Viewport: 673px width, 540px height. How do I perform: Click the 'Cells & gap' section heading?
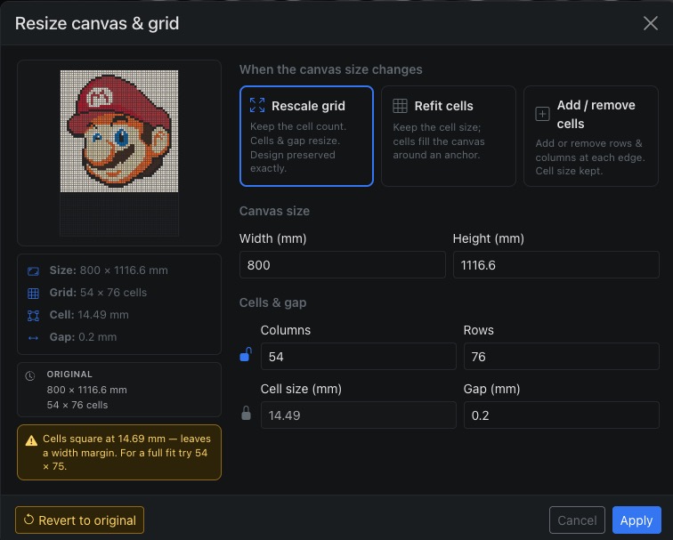(x=273, y=302)
